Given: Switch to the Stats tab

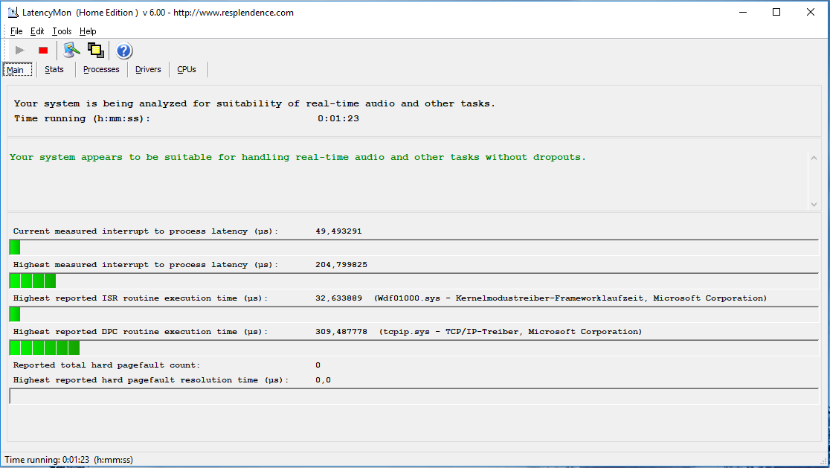Looking at the screenshot, I should click(54, 69).
